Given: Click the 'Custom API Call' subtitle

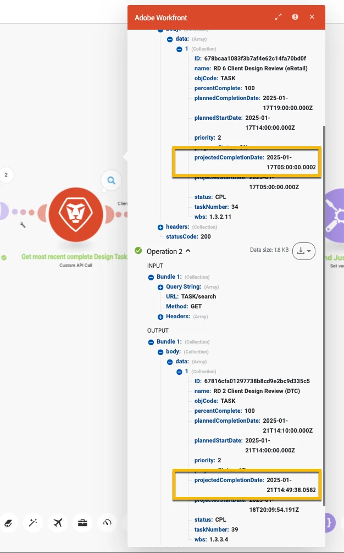Looking at the screenshot, I should pyautogui.click(x=76, y=265).
